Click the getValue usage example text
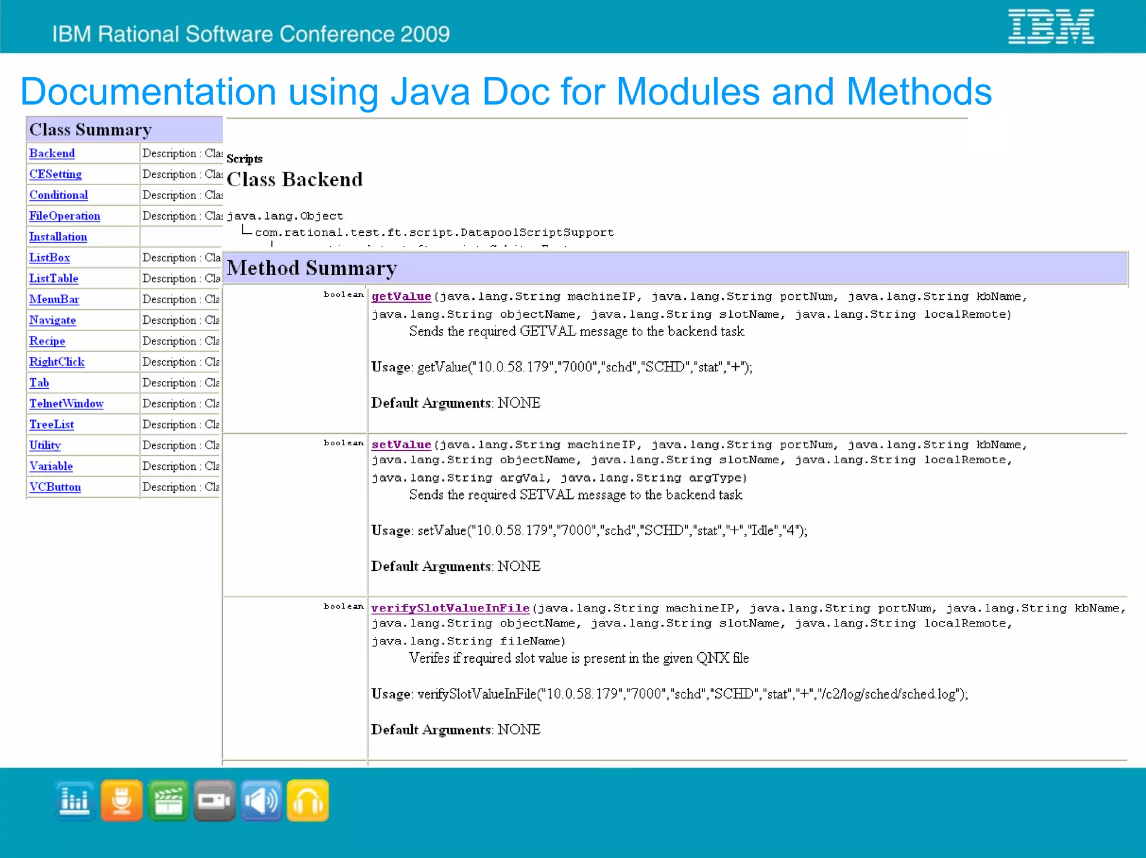The image size is (1146, 858). [562, 367]
